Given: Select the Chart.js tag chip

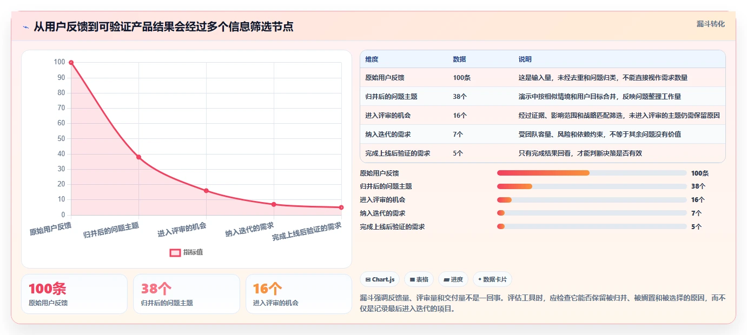Looking at the screenshot, I should 380,279.
